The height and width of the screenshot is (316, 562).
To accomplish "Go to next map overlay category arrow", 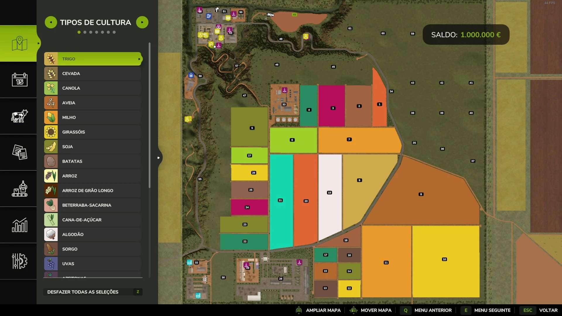I will click(142, 22).
